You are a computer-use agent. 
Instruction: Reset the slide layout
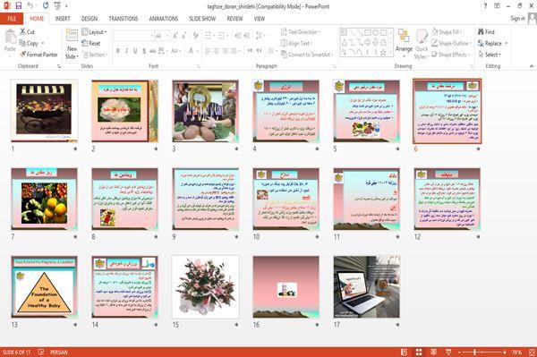click(x=91, y=43)
